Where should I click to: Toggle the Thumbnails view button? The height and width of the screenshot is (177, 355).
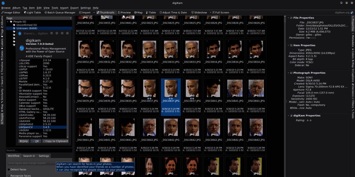[105, 13]
